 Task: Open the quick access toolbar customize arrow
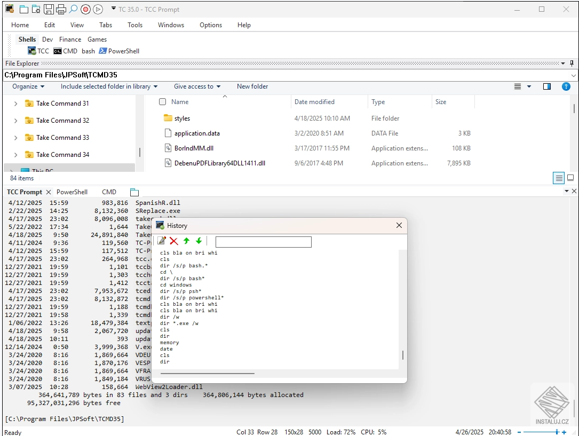tap(113, 8)
